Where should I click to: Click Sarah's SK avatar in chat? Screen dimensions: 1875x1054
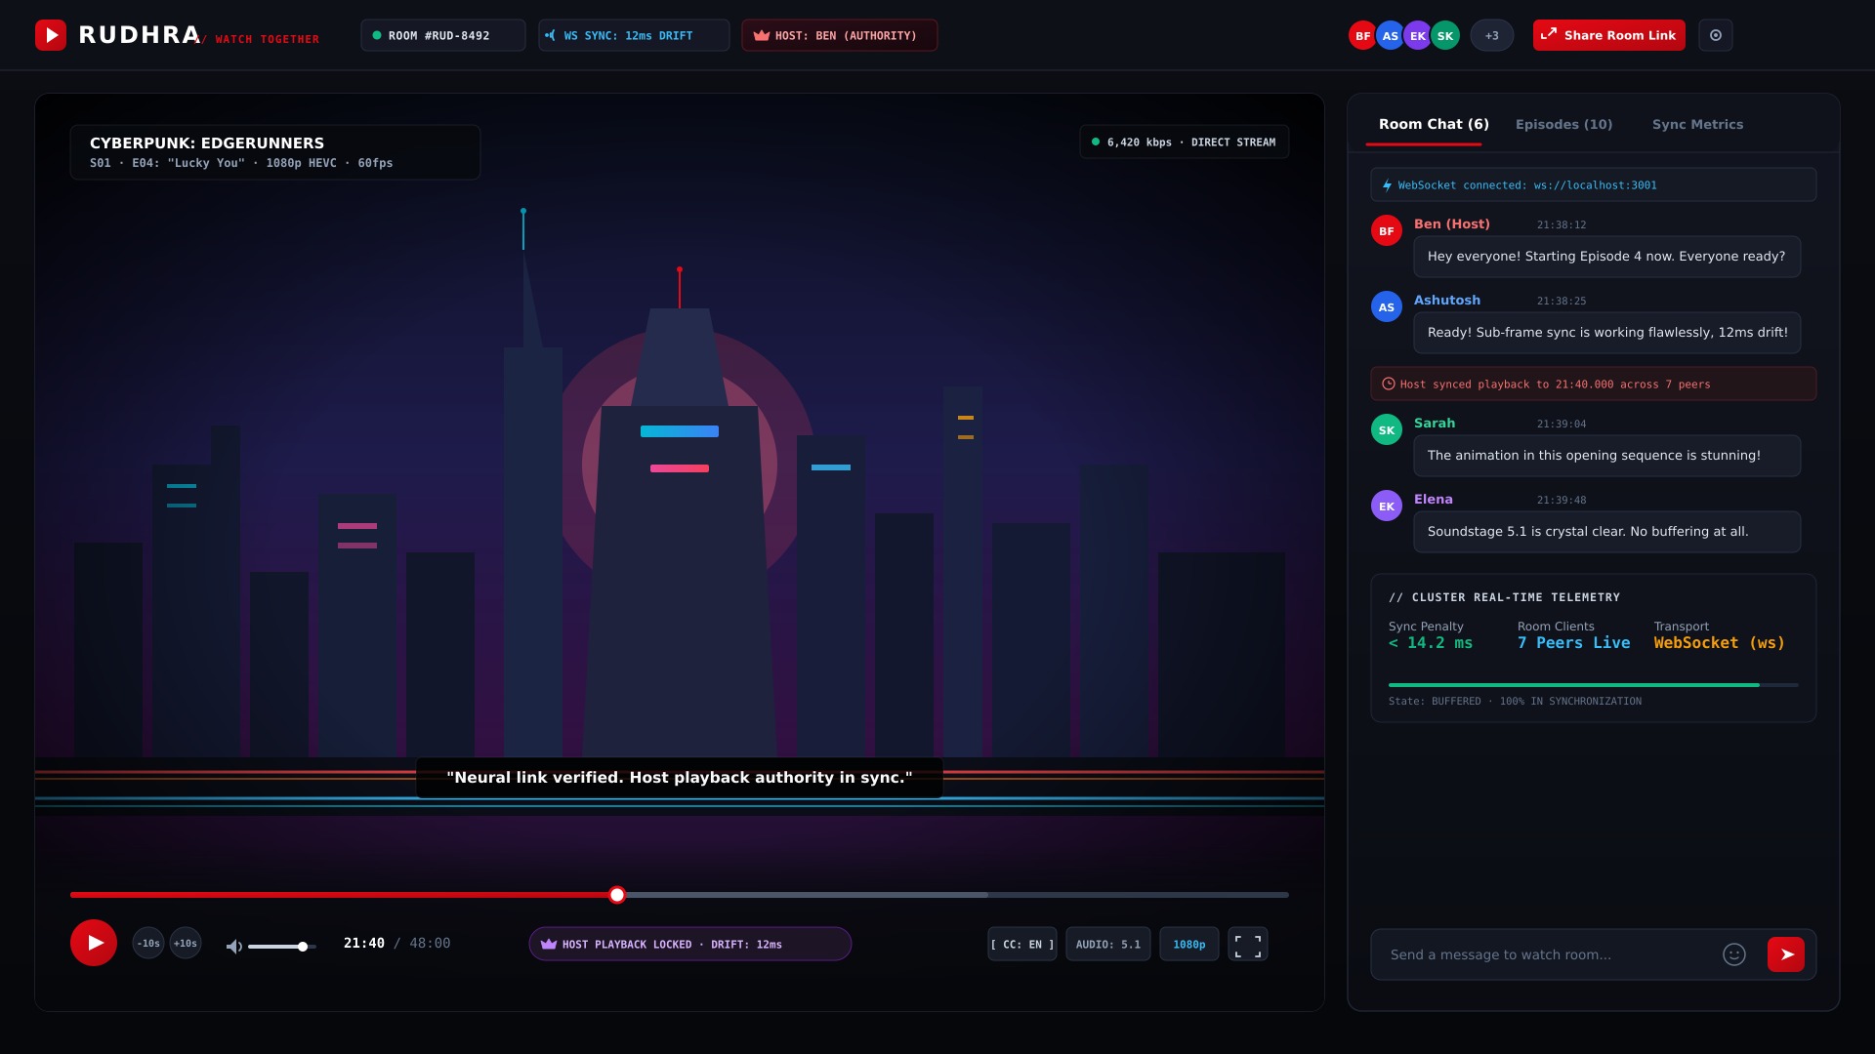1386,429
